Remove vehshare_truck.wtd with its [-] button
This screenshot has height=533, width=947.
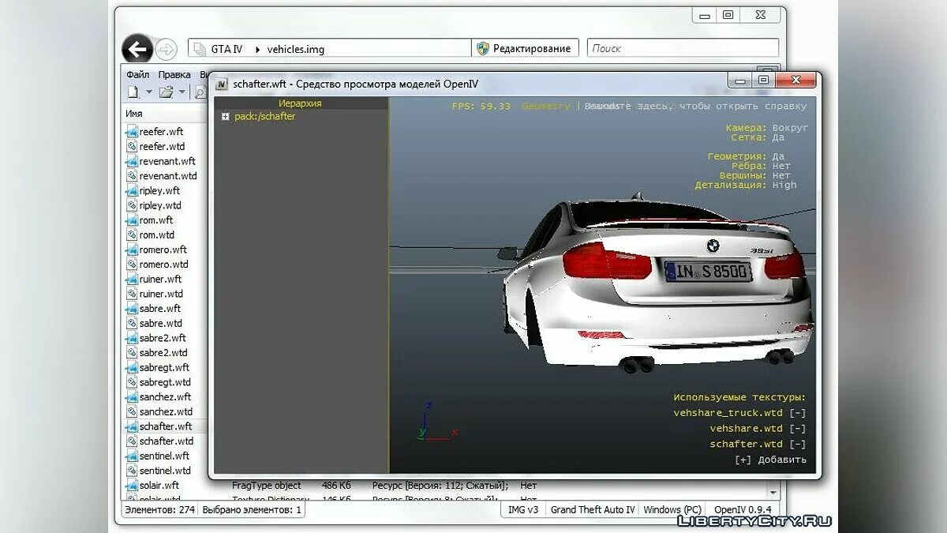click(x=798, y=413)
